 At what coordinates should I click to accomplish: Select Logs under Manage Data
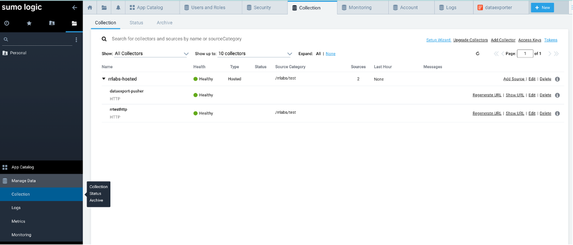point(16,207)
